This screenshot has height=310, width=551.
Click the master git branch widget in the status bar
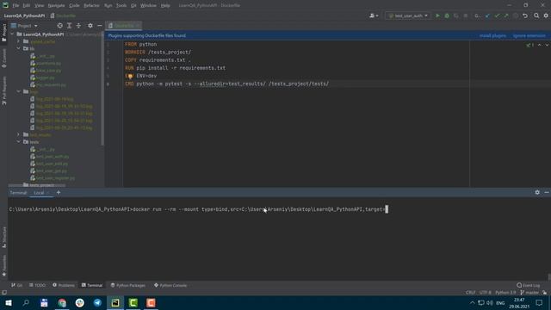(x=529, y=293)
